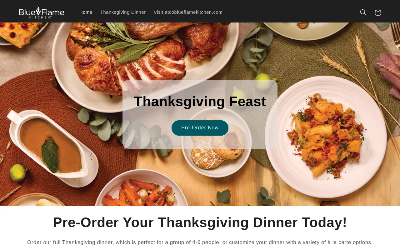Click the translucent banner box around the heading
The image size is (400, 250).
click(x=200, y=114)
